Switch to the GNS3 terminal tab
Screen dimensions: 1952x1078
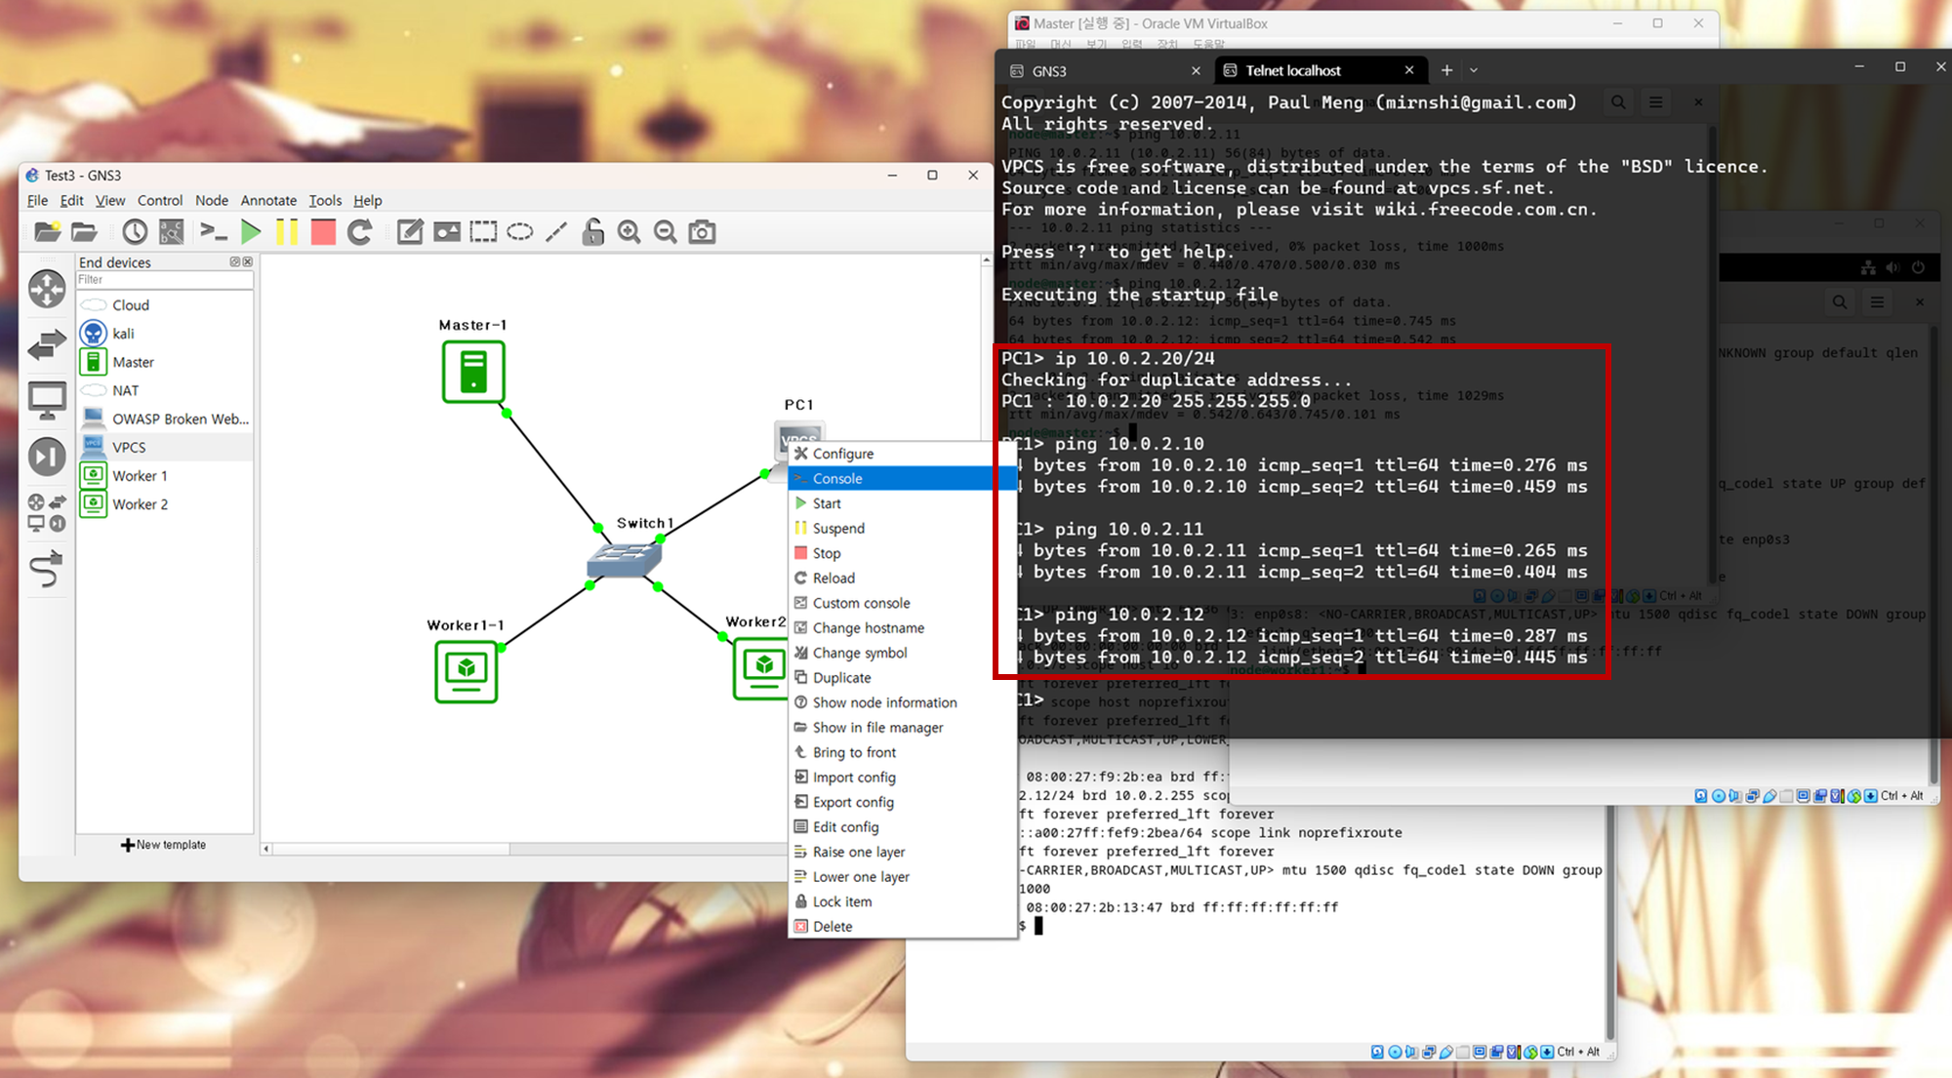pyautogui.click(x=1103, y=71)
